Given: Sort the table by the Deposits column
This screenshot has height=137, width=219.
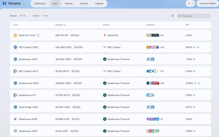Looking at the screenshot, I should 61,25.
